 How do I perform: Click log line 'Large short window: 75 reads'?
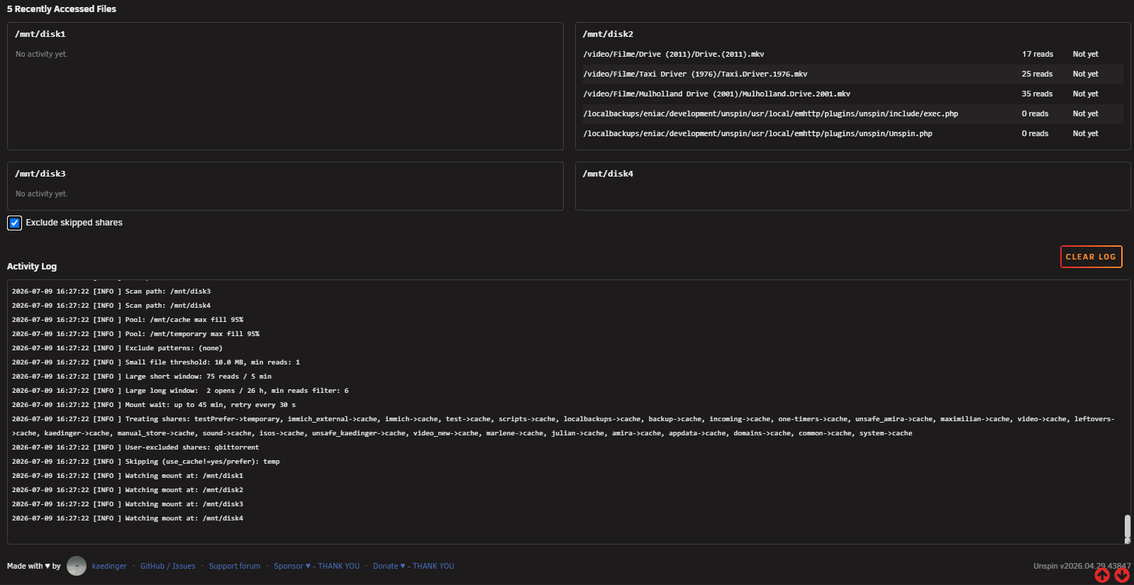tap(142, 377)
